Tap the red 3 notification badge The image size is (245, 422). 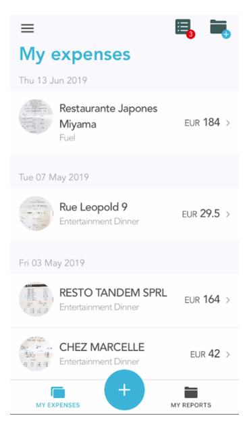tap(191, 34)
